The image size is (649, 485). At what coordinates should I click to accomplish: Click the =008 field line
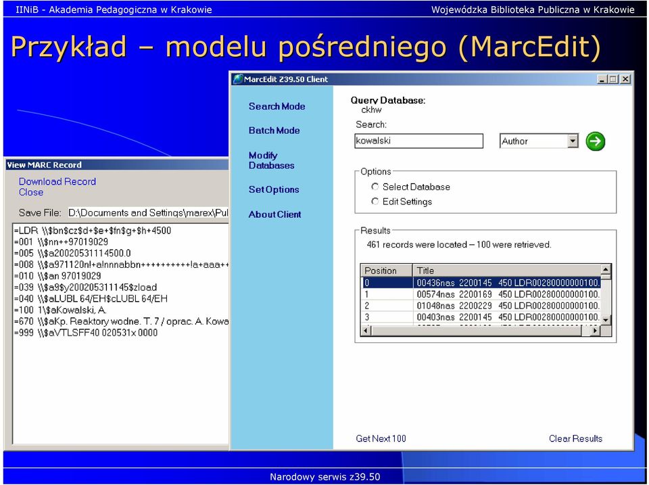[121, 264]
